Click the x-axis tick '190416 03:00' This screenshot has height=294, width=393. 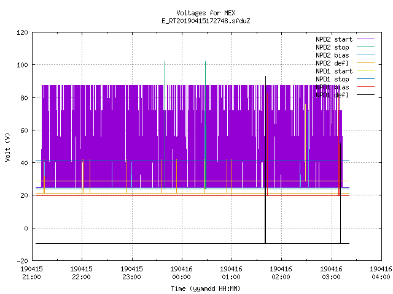point(331,273)
